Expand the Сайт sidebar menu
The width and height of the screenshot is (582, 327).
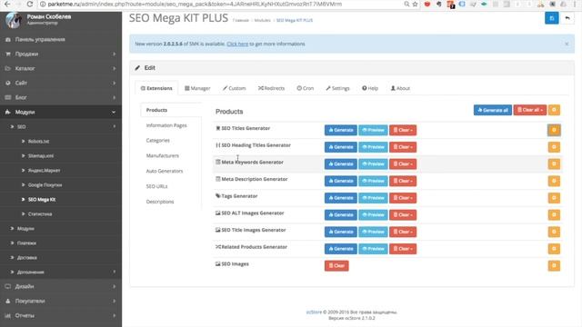tap(61, 83)
